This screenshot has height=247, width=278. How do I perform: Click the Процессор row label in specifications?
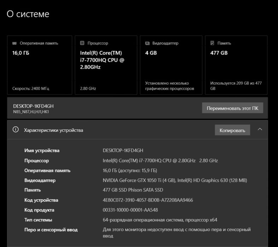pos(36,161)
